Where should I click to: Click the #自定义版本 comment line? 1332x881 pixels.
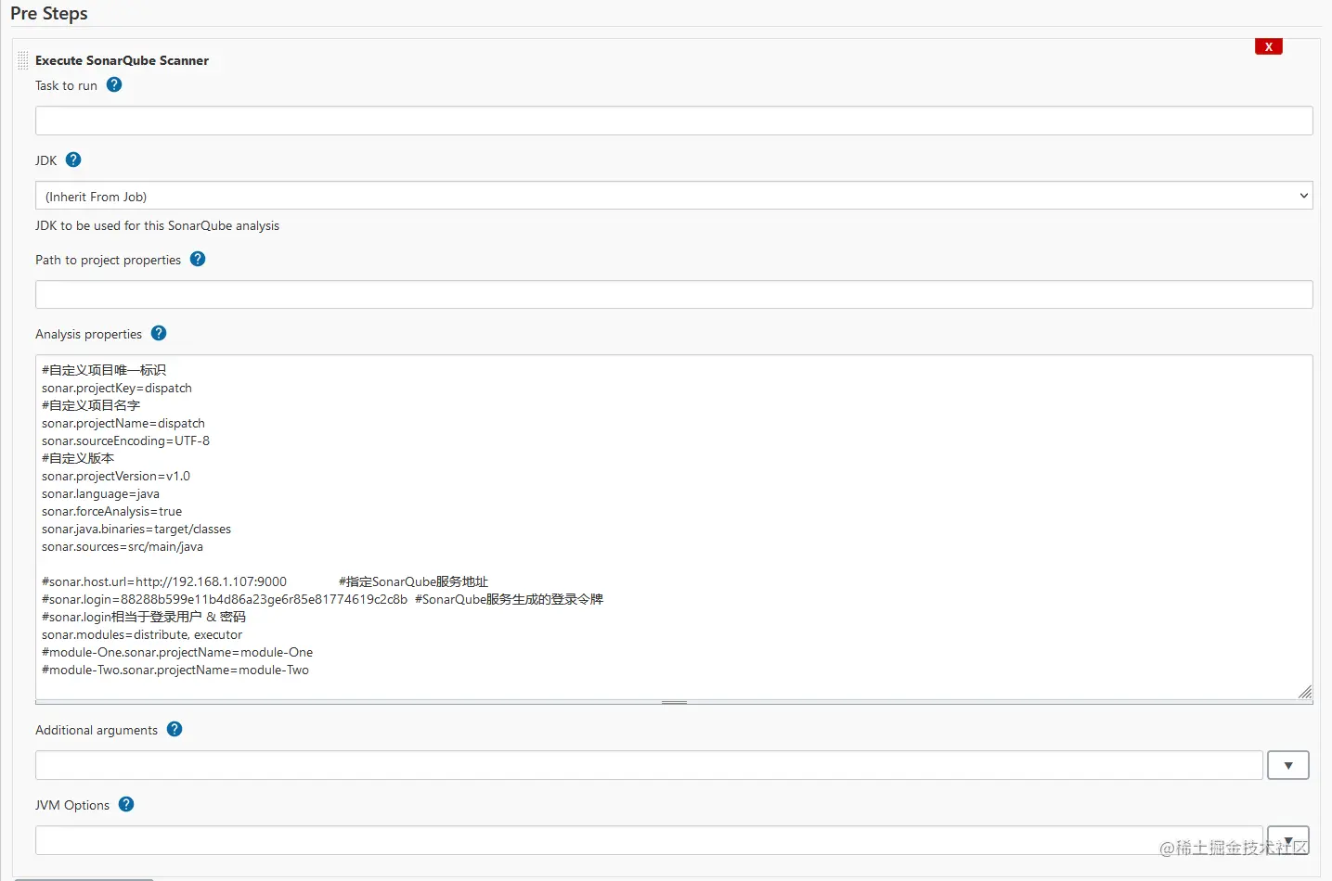(x=78, y=458)
